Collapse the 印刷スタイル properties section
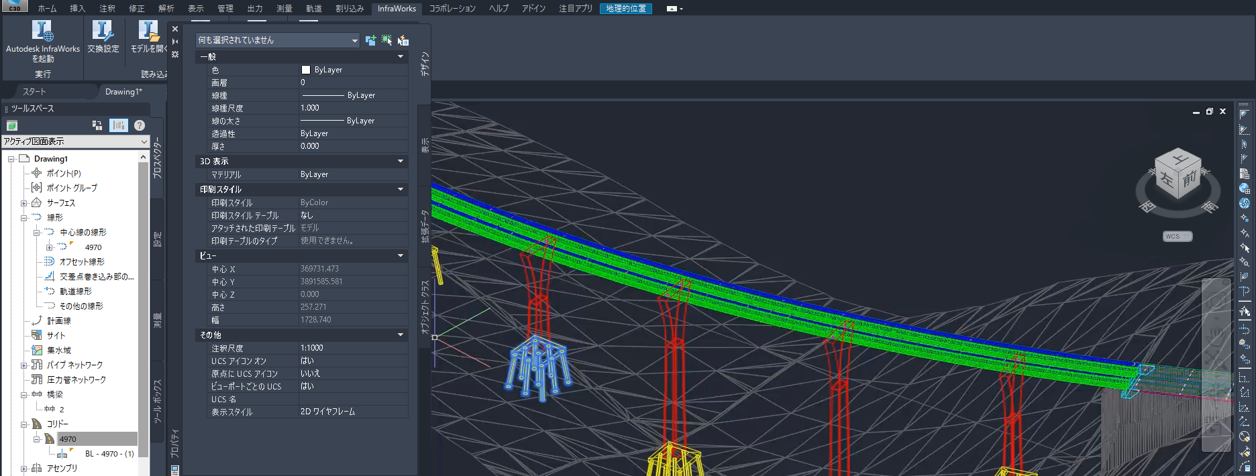 tap(401, 190)
